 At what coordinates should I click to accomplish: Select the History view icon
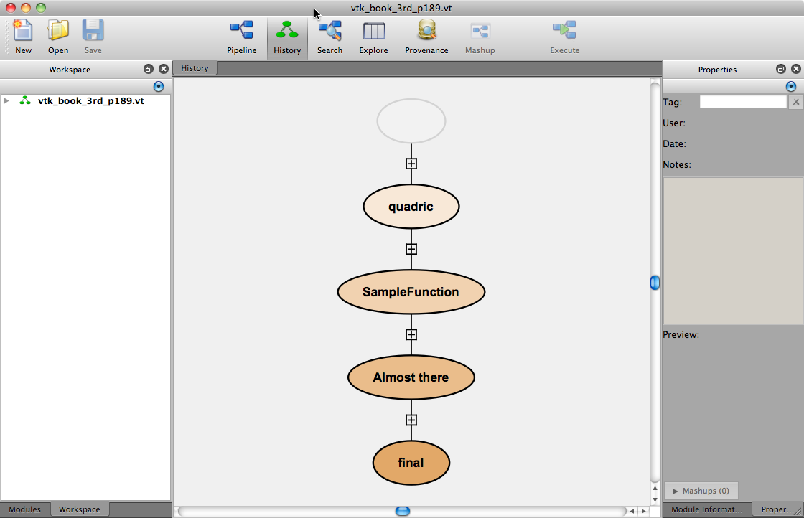click(287, 36)
